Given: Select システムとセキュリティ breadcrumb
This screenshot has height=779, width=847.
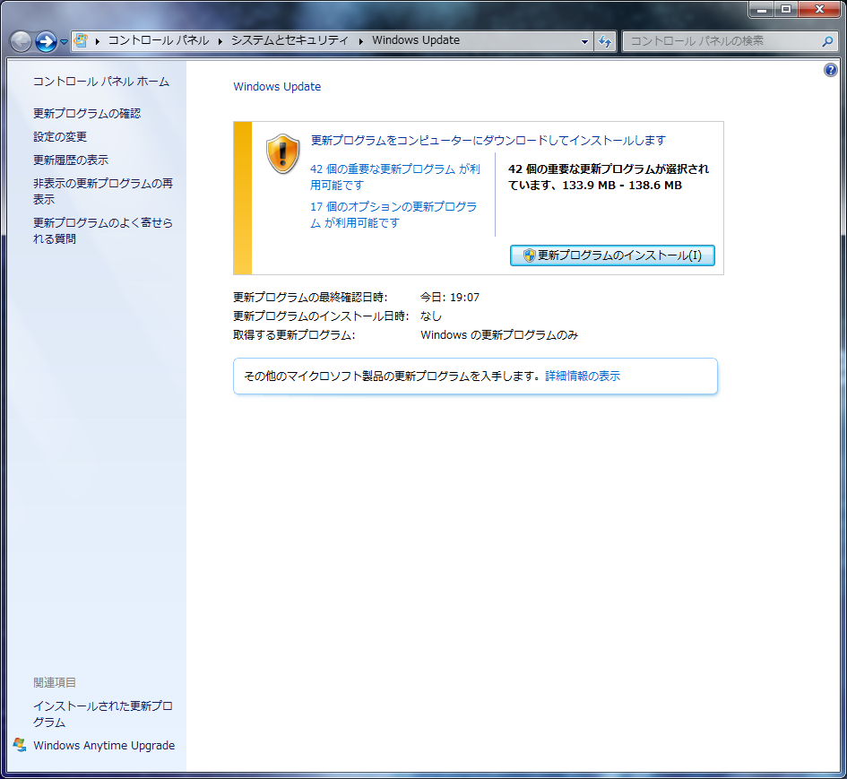Looking at the screenshot, I should (x=290, y=40).
